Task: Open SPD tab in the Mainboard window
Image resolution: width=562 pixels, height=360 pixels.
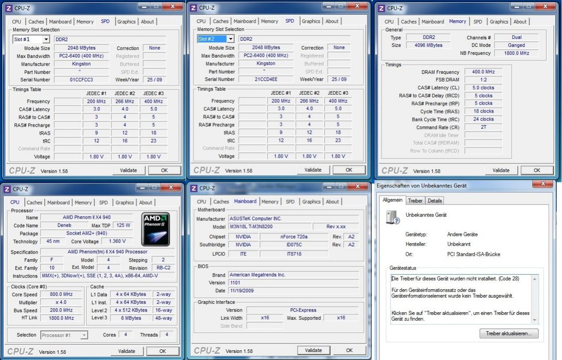Action: (290, 201)
